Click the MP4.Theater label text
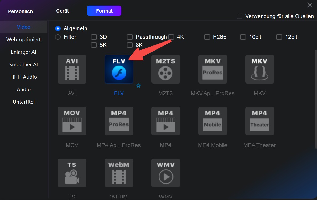The image size is (317, 200). click(x=260, y=145)
